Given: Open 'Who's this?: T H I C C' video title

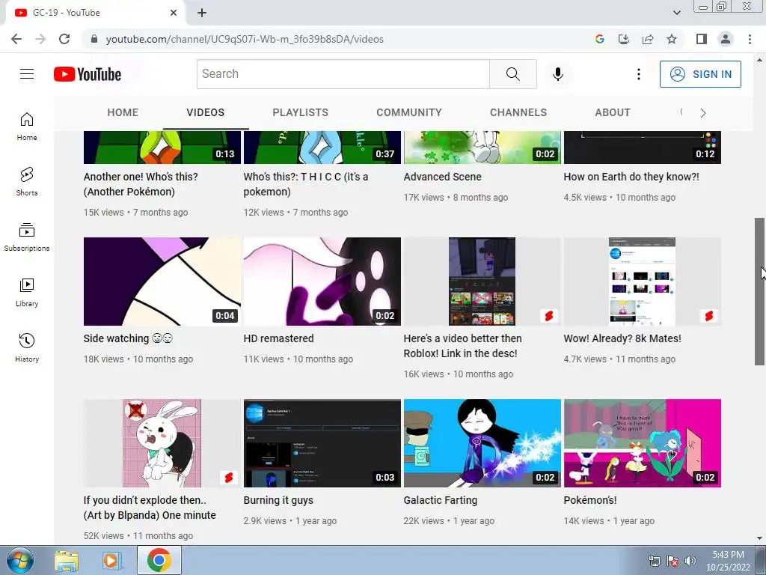Looking at the screenshot, I should click(x=306, y=184).
